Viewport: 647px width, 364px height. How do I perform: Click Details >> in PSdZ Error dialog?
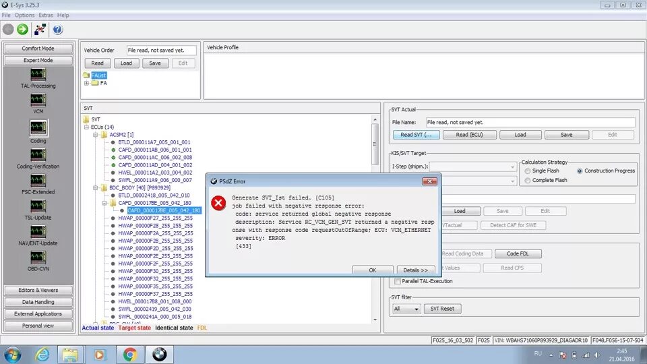[x=416, y=270]
